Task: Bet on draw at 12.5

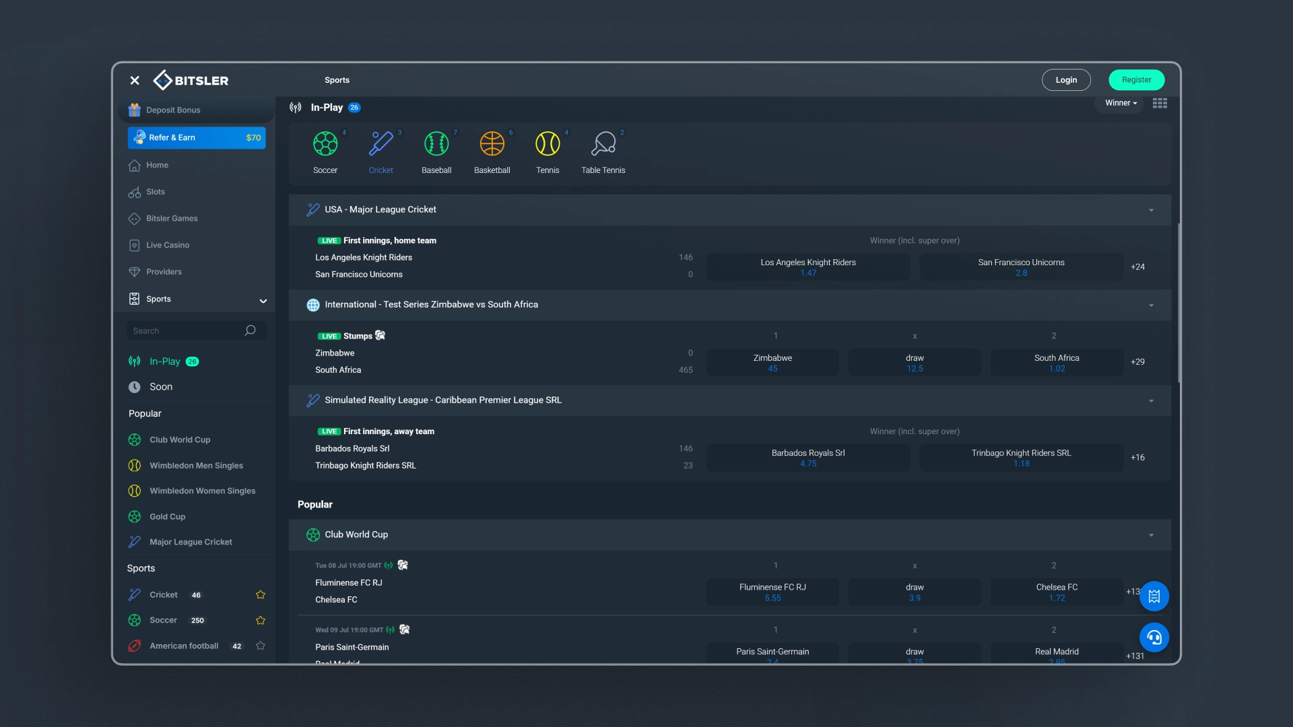Action: (x=915, y=363)
